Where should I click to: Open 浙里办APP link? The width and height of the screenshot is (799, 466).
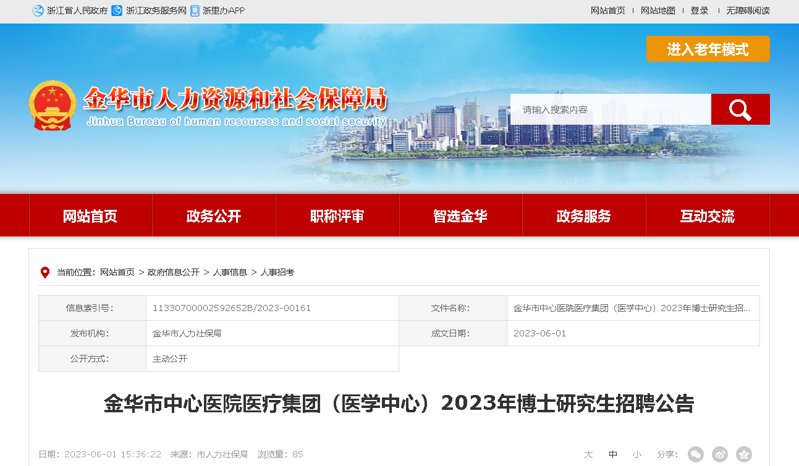tap(224, 10)
